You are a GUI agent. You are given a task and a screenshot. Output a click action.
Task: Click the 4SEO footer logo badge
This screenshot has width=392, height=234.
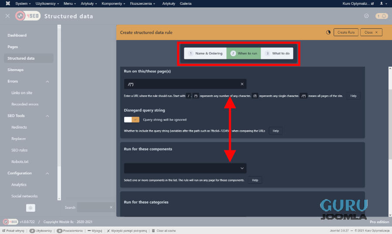tap(10, 222)
